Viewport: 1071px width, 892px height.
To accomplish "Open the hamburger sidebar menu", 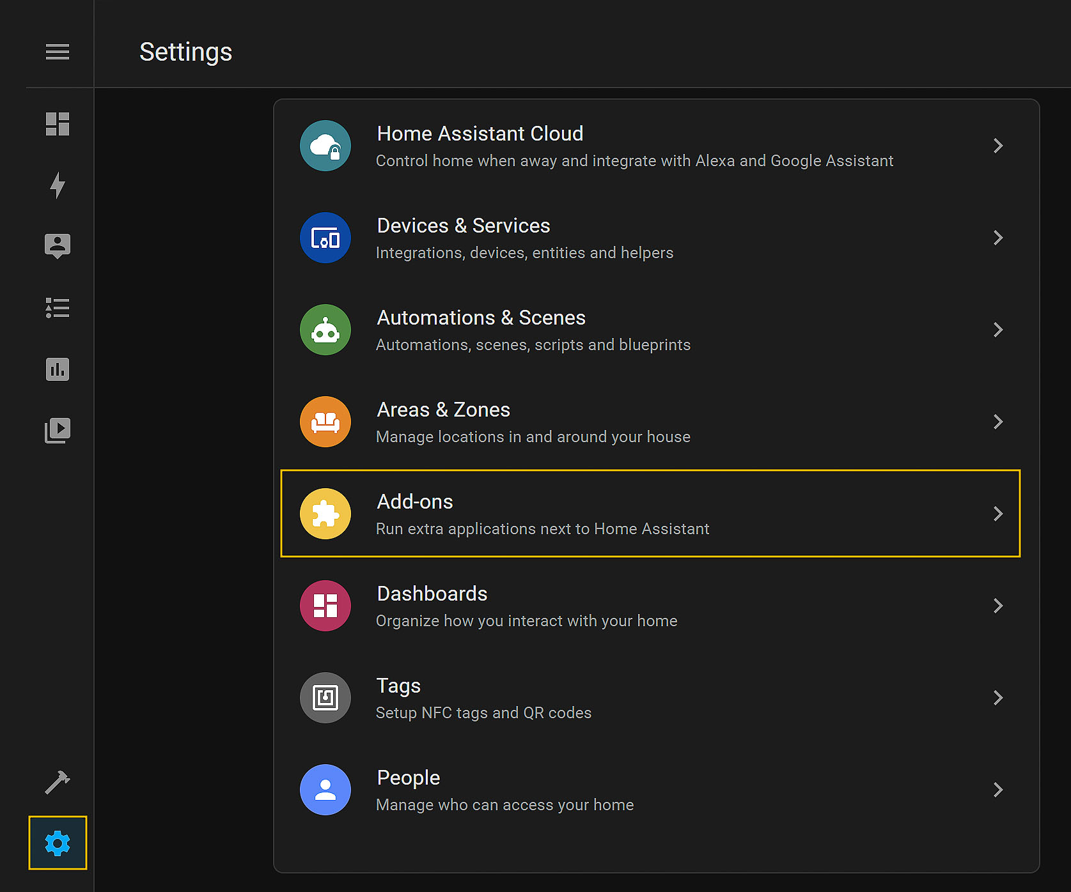I will pos(58,52).
